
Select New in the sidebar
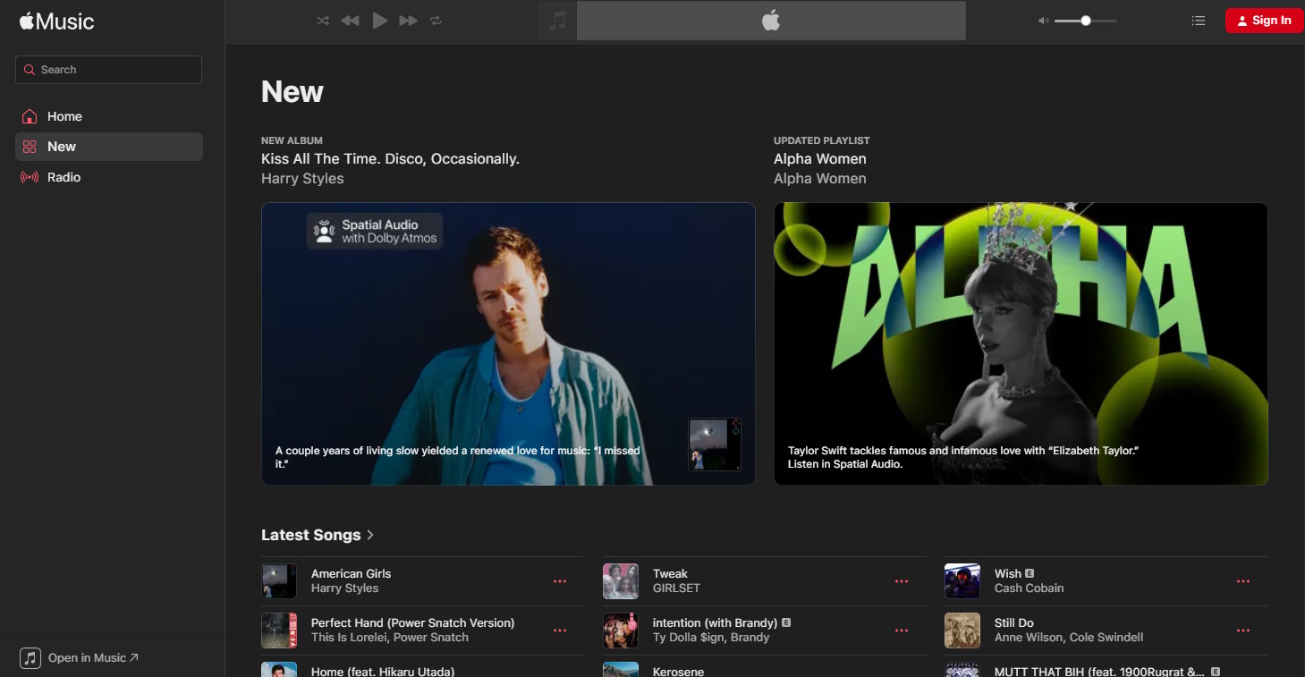109,147
